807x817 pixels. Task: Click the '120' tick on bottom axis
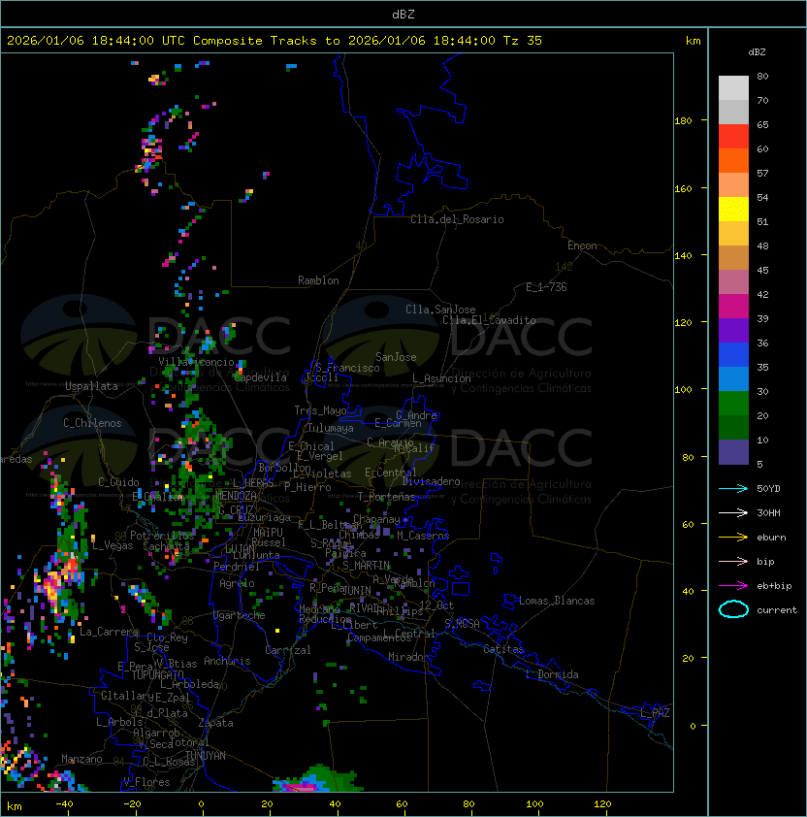tap(602, 804)
